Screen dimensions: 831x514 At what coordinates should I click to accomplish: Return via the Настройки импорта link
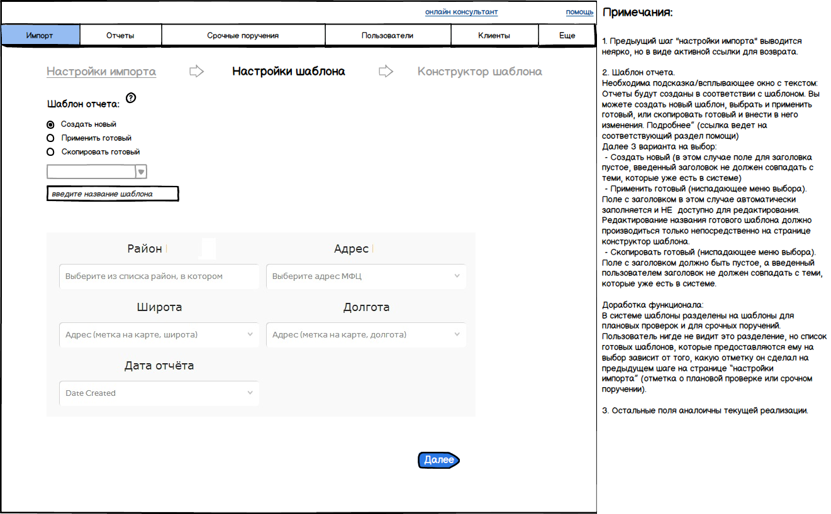click(x=101, y=72)
